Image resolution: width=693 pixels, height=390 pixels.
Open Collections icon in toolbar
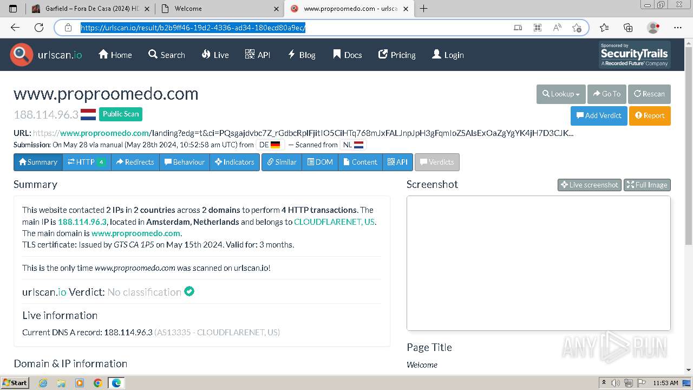point(628,28)
